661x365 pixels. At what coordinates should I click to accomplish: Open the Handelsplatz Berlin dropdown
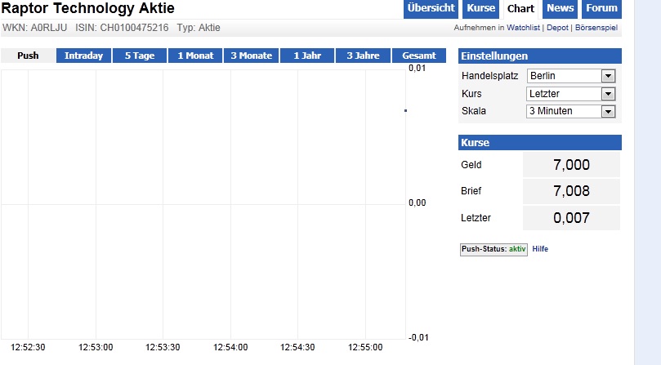coord(571,76)
